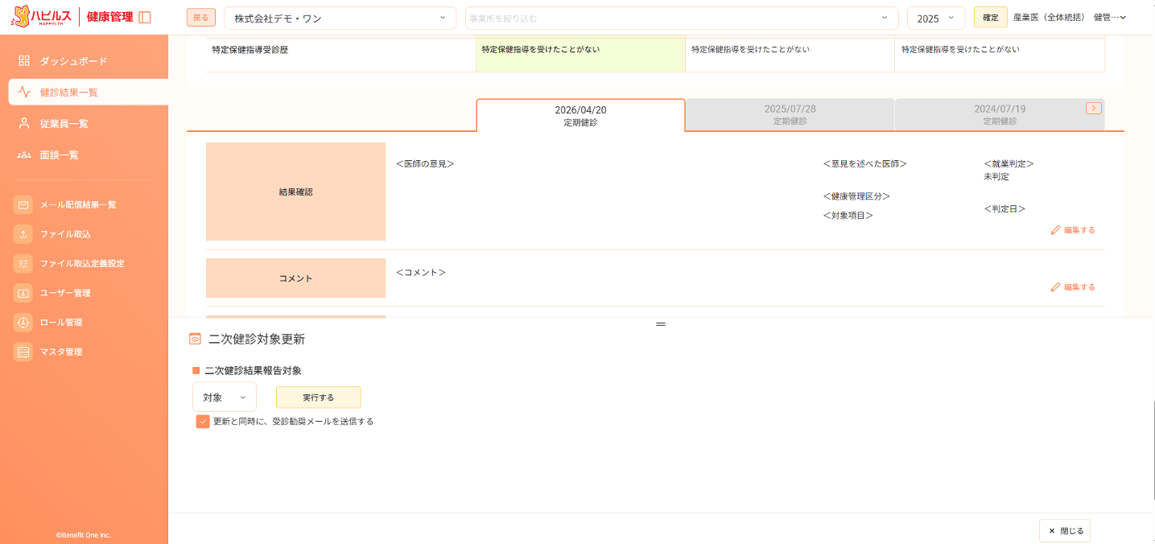The width and height of the screenshot is (1155, 544).
Task: Click the 確定 confirm button
Action: click(991, 18)
